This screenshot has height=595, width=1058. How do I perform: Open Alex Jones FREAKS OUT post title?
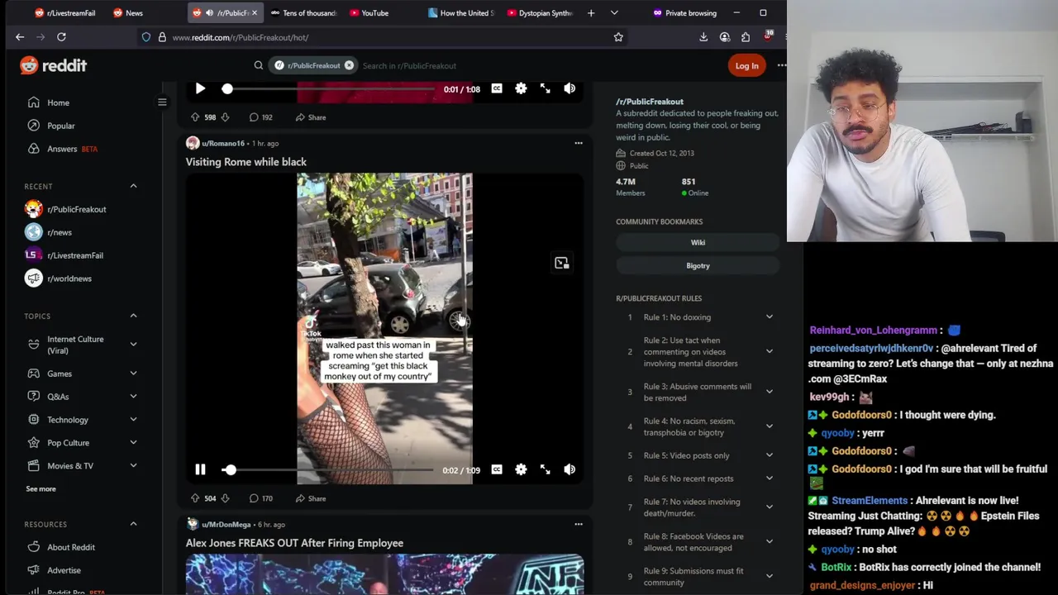tap(294, 543)
